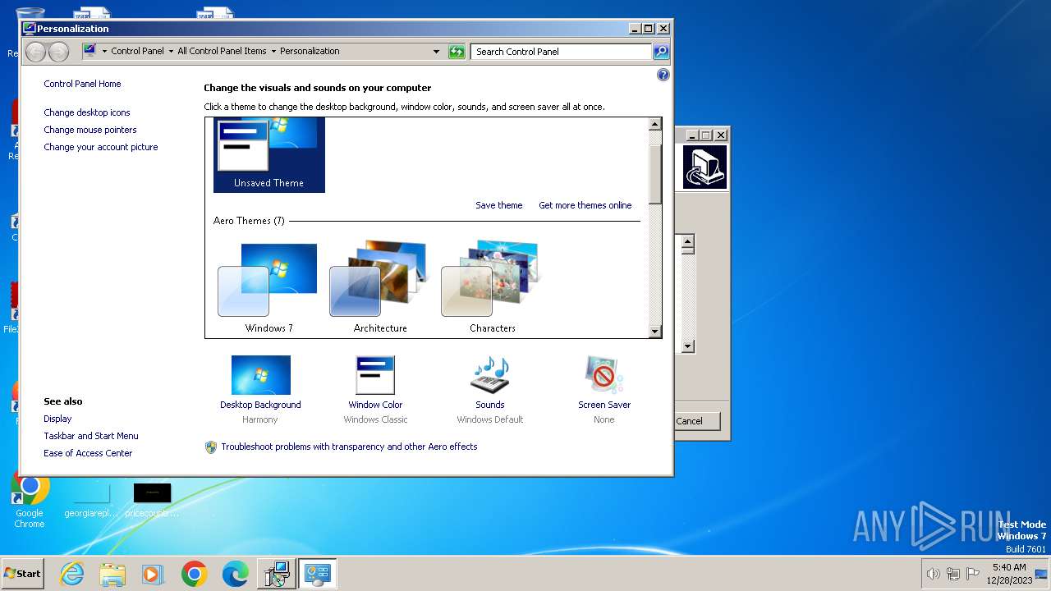Switch to the installer taskbar item

click(276, 574)
